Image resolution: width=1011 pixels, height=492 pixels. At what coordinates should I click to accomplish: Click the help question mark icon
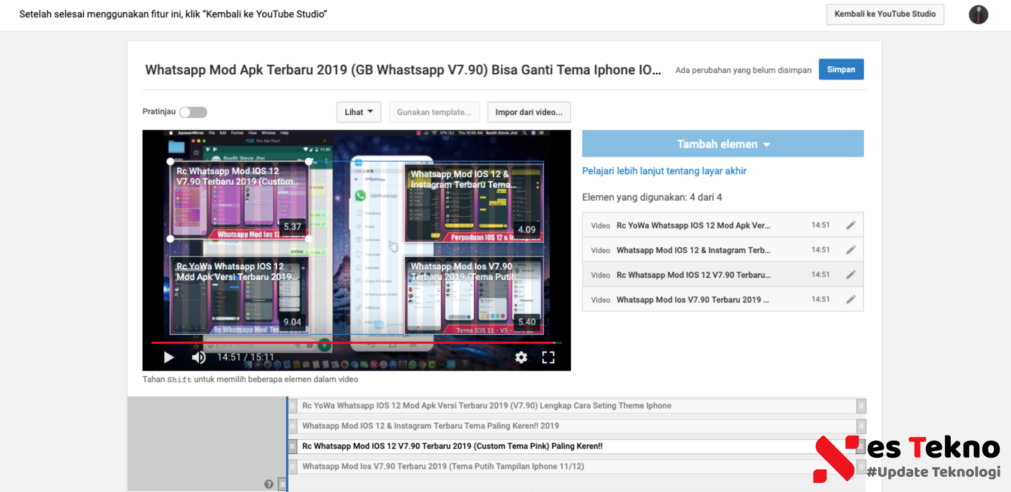(x=269, y=484)
